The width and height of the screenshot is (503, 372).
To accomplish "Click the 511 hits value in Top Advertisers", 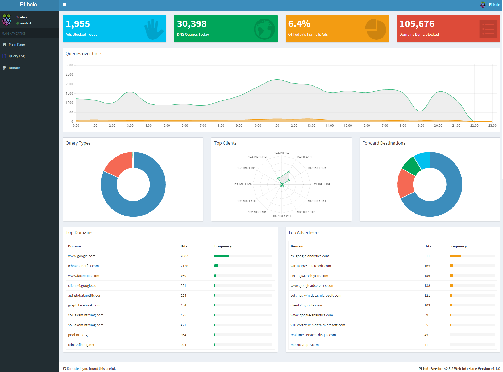I will tap(427, 256).
